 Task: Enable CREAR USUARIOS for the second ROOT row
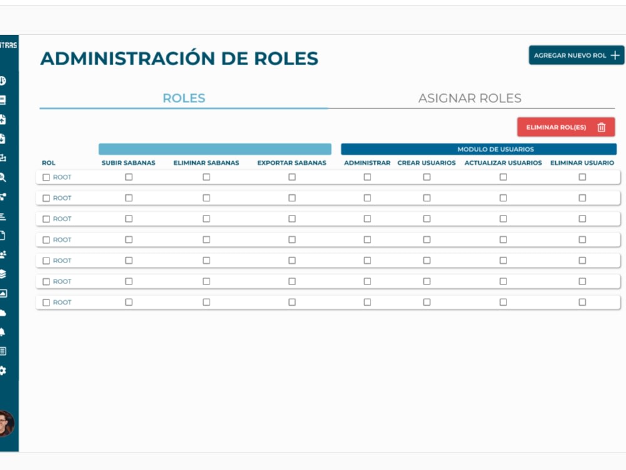point(427,198)
